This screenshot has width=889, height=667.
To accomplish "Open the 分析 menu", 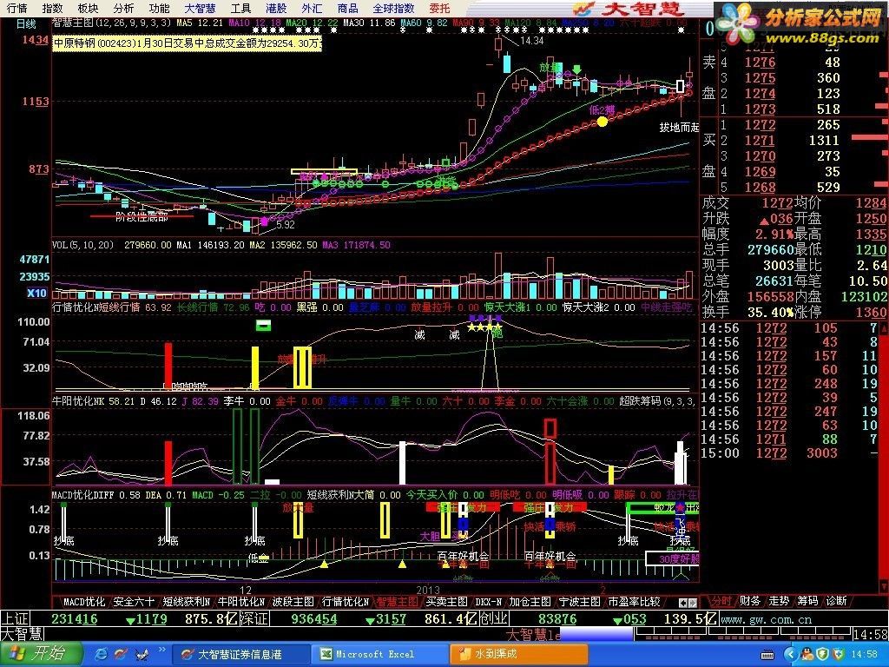I will point(123,8).
